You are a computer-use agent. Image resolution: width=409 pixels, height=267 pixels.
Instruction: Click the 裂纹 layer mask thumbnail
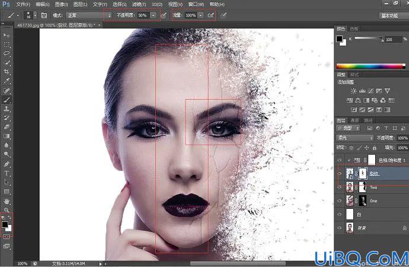(x=363, y=174)
